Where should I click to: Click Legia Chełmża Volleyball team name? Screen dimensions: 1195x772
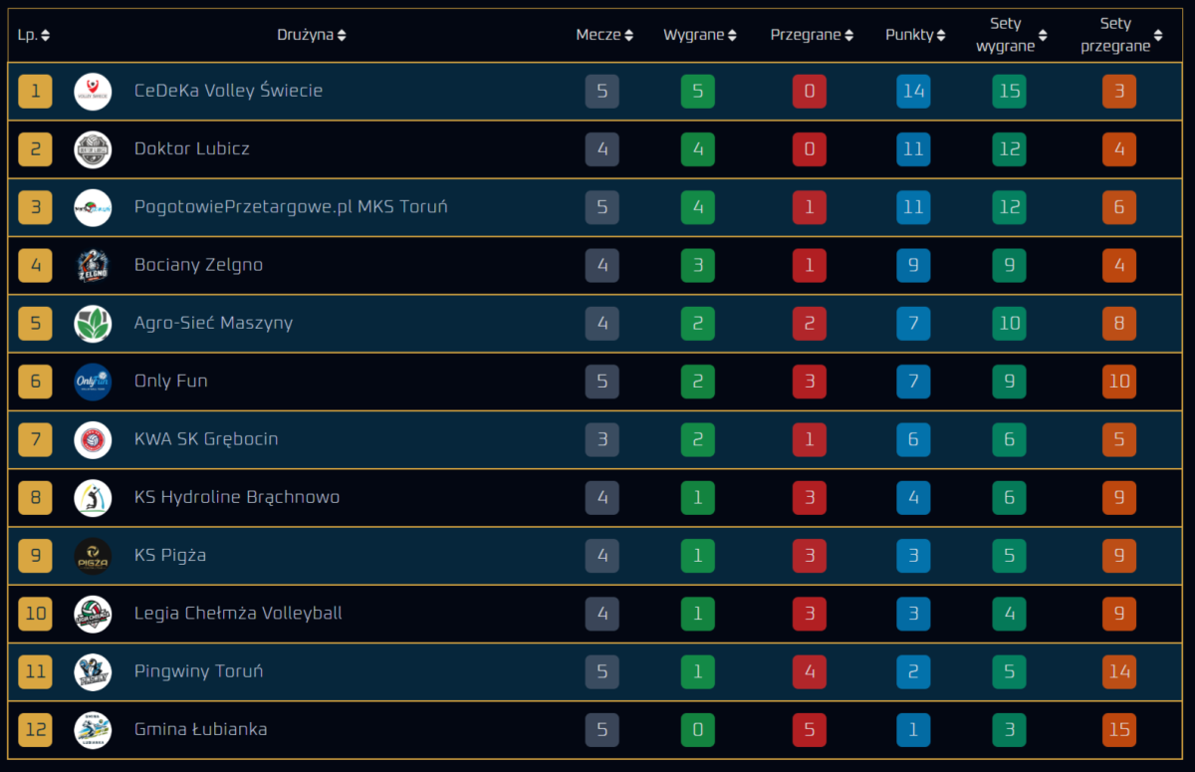[238, 614]
